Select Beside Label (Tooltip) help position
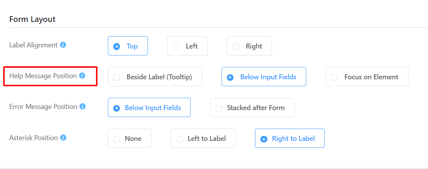Image resolution: width=428 pixels, height=169 pixels. pyautogui.click(x=155, y=77)
